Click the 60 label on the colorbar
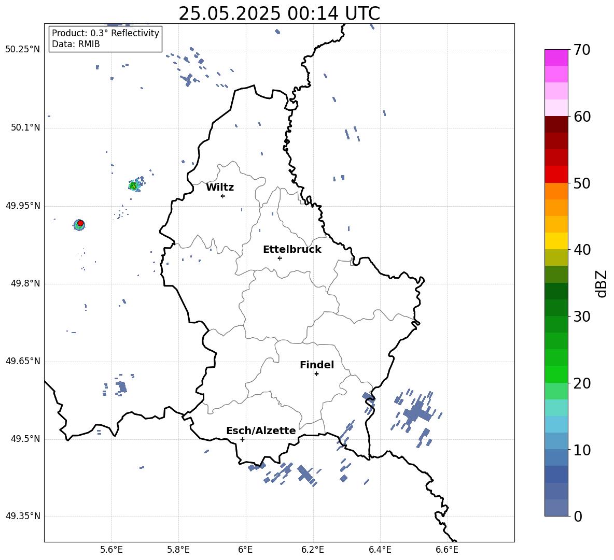Viewport: 614px width, 560px height. coord(581,117)
